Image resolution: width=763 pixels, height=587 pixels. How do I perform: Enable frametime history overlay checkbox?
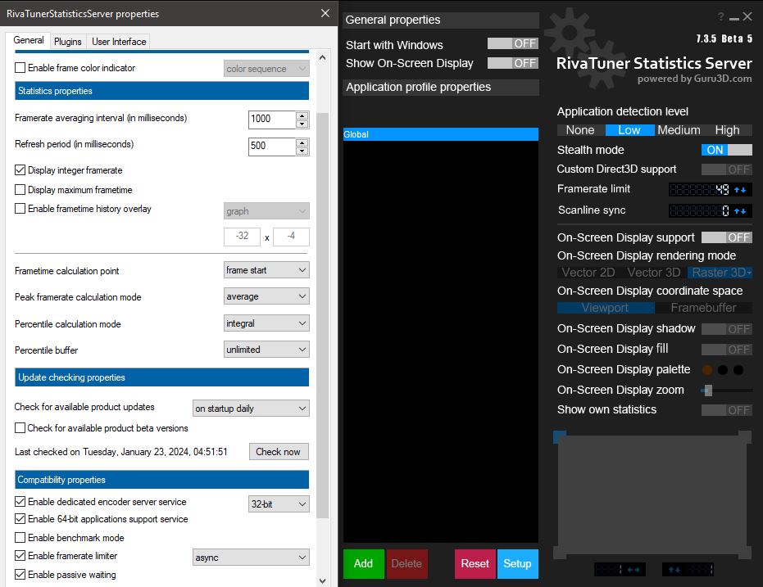click(20, 209)
